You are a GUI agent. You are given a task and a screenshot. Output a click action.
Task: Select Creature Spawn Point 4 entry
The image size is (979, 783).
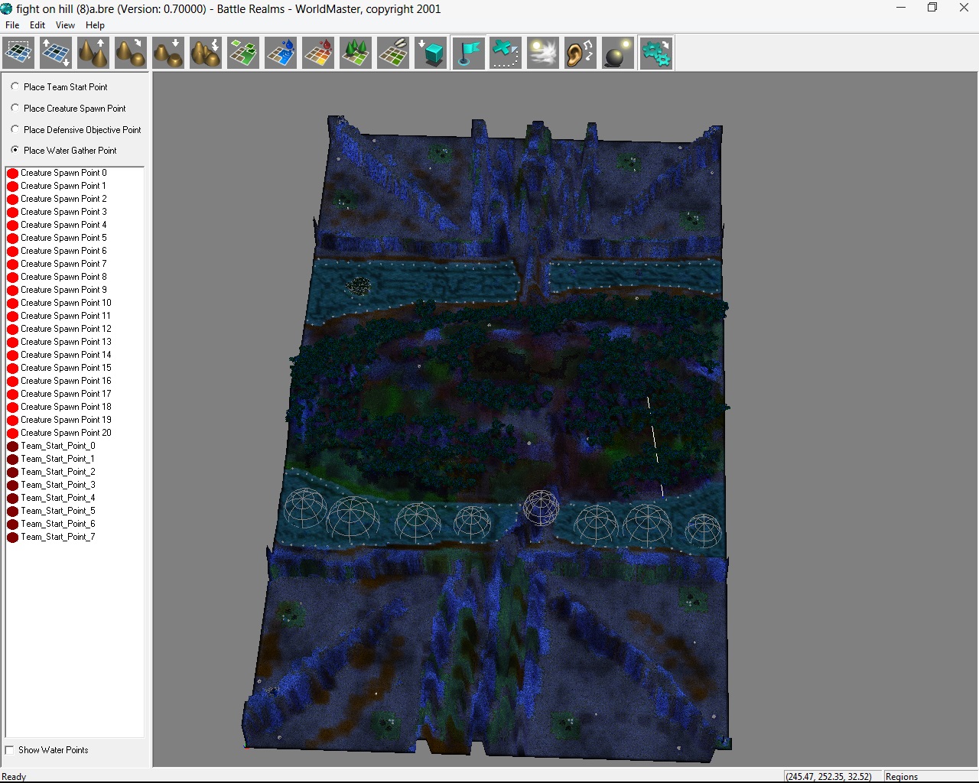click(57, 225)
